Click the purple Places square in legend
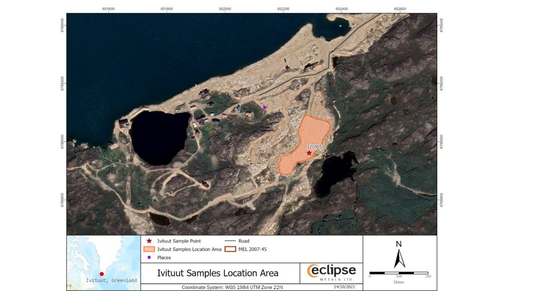 pyautogui.click(x=149, y=257)
